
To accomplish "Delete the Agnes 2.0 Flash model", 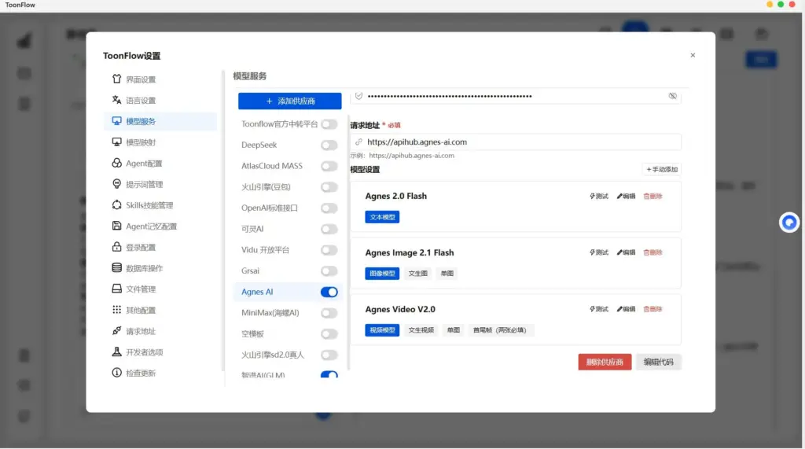I will [x=652, y=197].
